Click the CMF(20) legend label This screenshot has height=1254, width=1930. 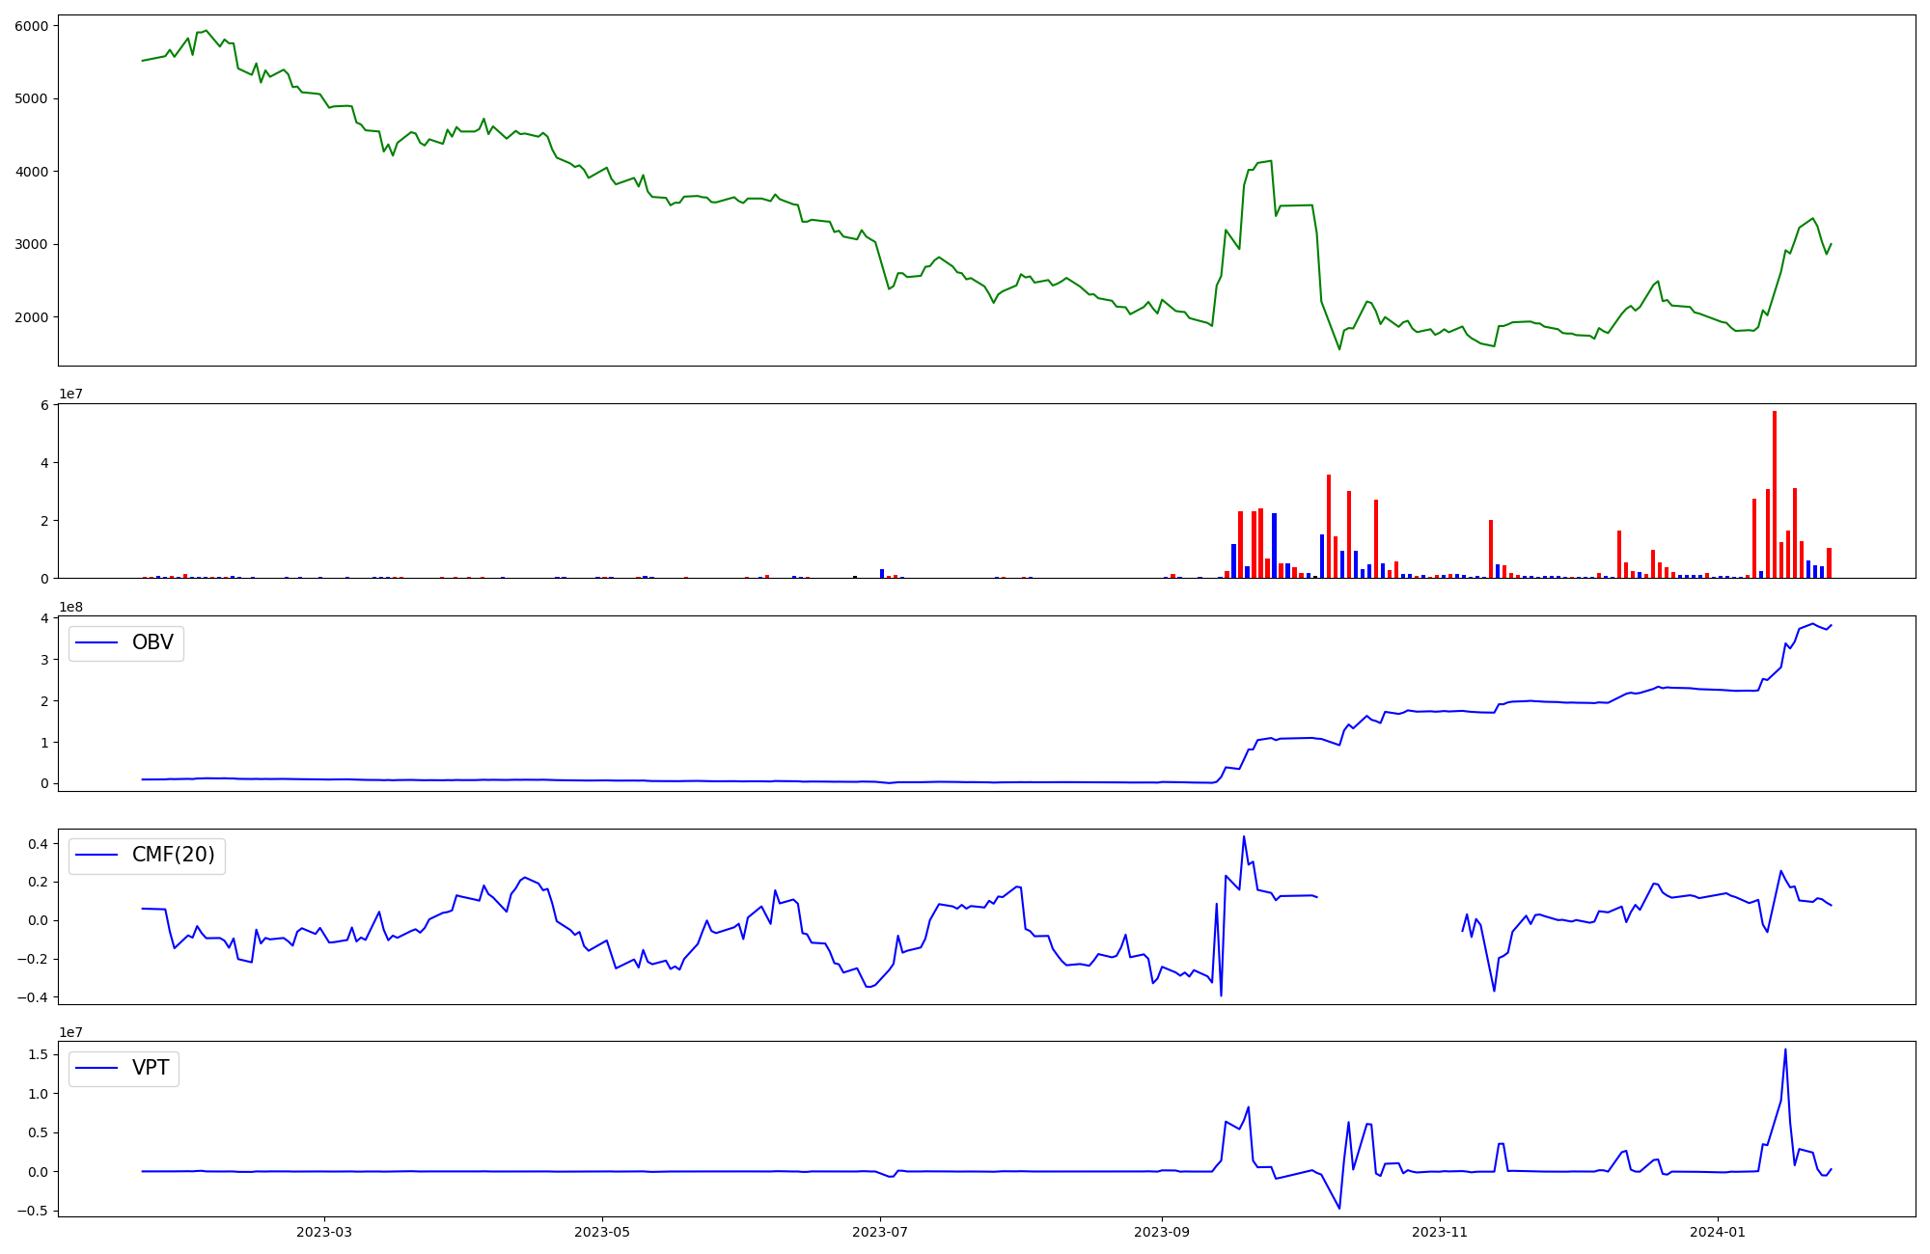tap(173, 855)
